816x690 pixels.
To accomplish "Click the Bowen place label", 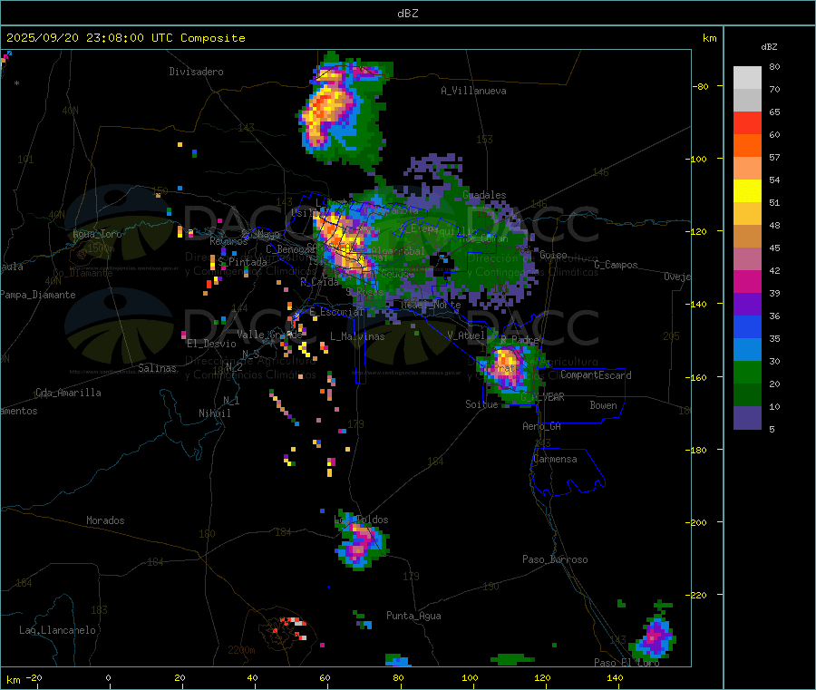I will tap(603, 405).
